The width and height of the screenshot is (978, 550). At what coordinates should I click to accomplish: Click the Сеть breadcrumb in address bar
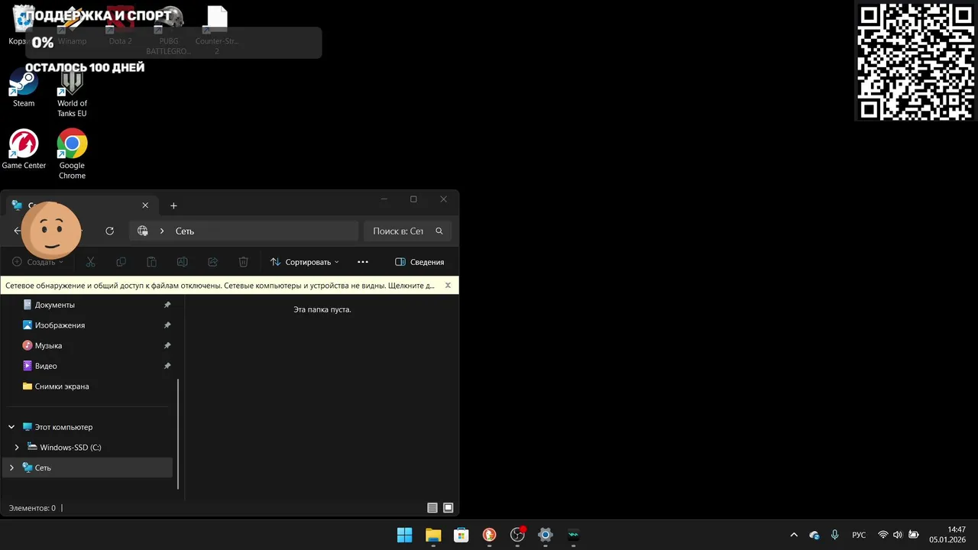(x=185, y=231)
